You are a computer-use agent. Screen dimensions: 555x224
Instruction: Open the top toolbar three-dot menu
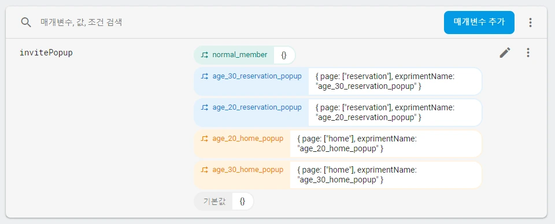coord(530,23)
